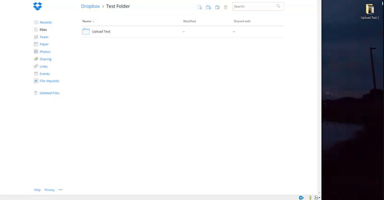This screenshot has width=384, height=200.
Task: Click the new folder toolbar icon
Action: pos(208,7)
